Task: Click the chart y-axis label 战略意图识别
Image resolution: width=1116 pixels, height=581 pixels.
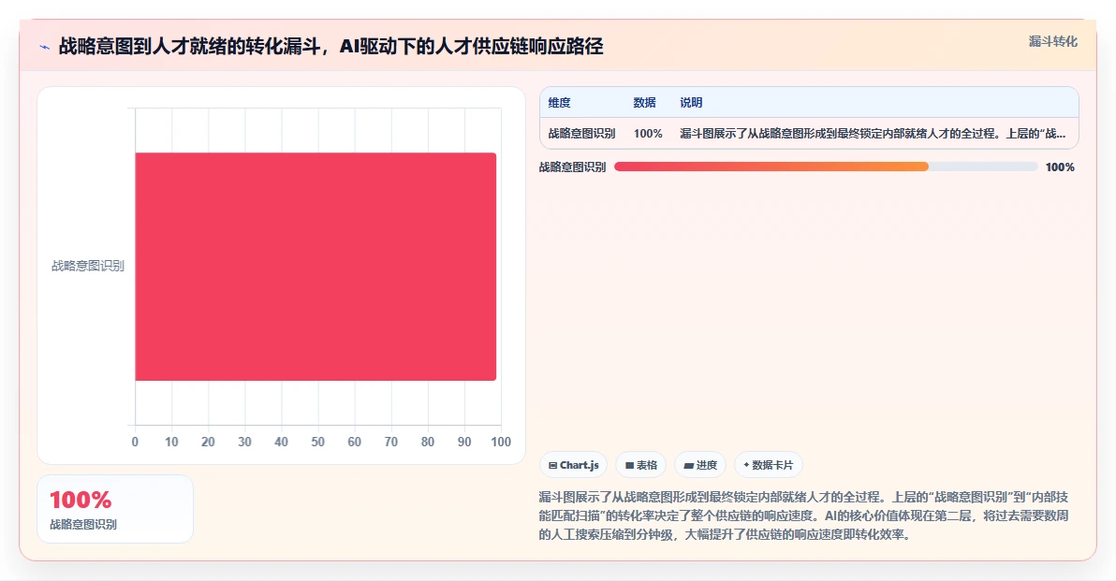Action: point(88,266)
